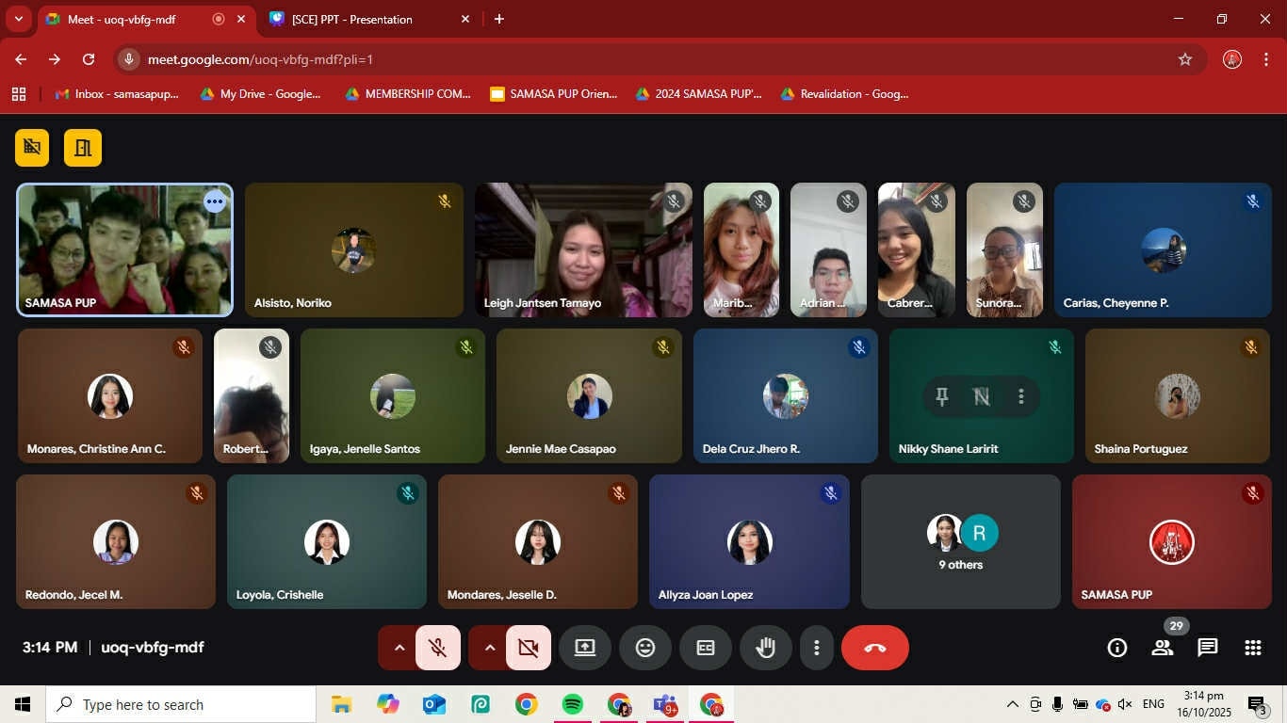
Task: Open Spotify from the taskbar
Action: 572,704
